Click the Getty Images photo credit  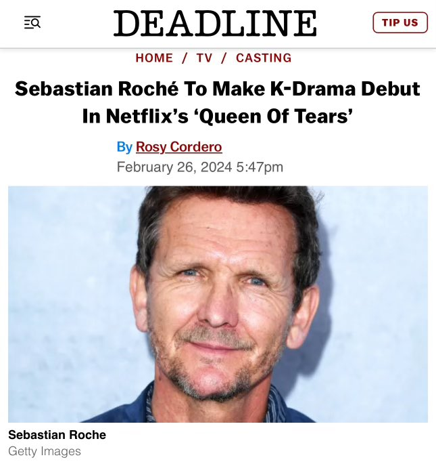45,450
